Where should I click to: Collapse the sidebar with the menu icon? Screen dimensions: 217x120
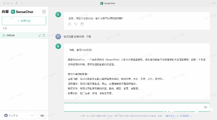click(x=44, y=12)
